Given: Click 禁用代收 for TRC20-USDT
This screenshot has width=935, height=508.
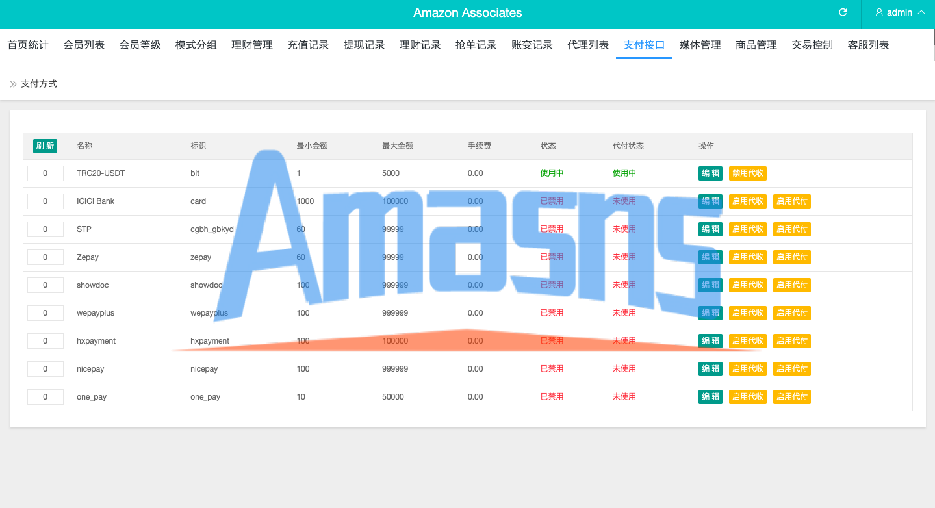Looking at the screenshot, I should pos(748,173).
